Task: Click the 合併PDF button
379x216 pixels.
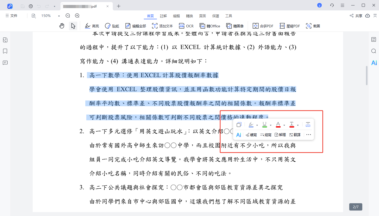Action: [263, 26]
